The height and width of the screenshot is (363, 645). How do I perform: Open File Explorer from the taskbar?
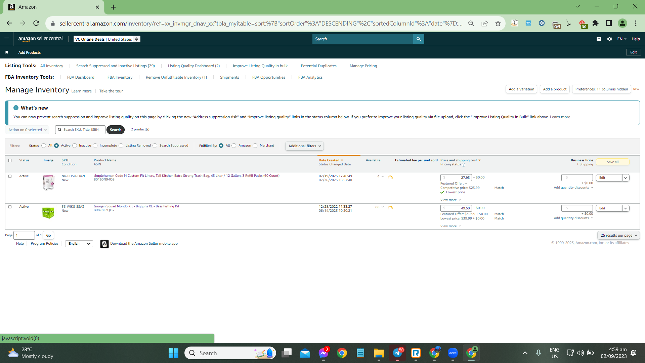(379, 353)
